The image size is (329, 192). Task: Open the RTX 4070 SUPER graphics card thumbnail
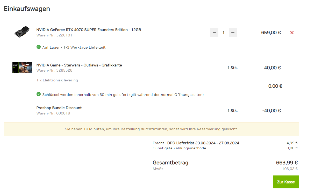pyautogui.click(x=22, y=33)
